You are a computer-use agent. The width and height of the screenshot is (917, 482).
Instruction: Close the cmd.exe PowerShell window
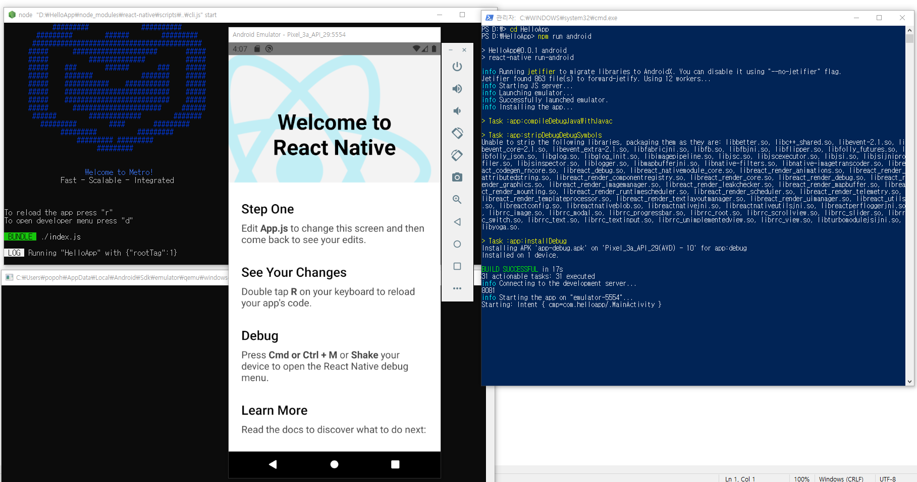(902, 18)
